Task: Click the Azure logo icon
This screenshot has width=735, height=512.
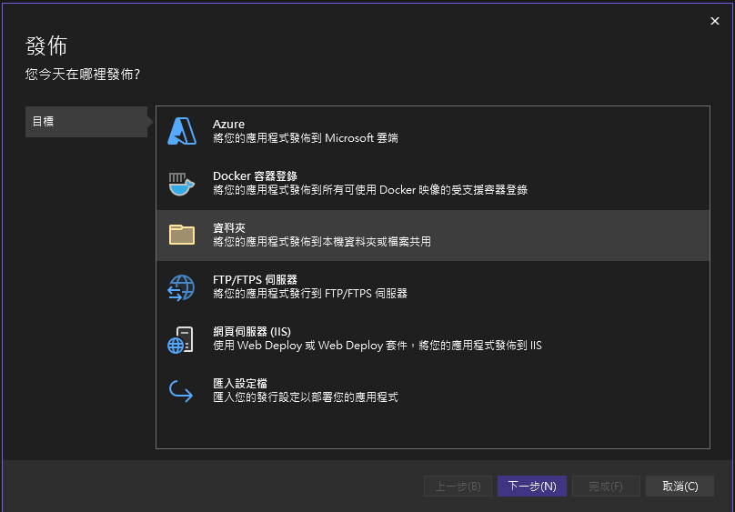Action: [182, 131]
